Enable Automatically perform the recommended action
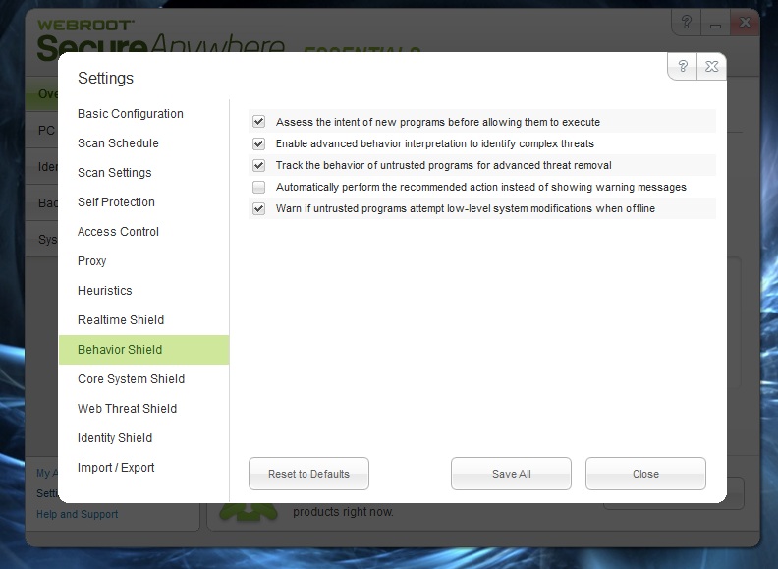 [x=258, y=187]
